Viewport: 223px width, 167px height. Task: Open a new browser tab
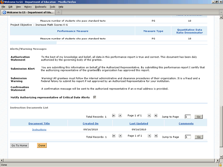tap(59, 13)
